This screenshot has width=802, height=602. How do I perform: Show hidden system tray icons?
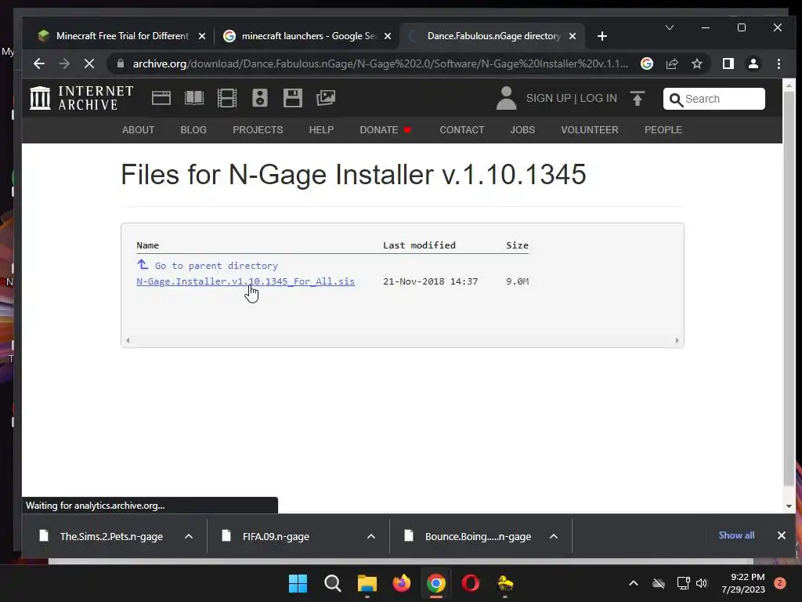(x=633, y=583)
